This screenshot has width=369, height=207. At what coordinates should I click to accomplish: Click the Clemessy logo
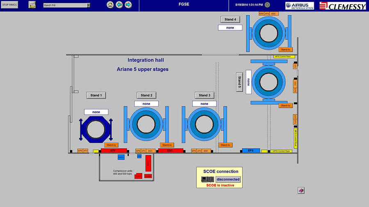tap(343, 6)
